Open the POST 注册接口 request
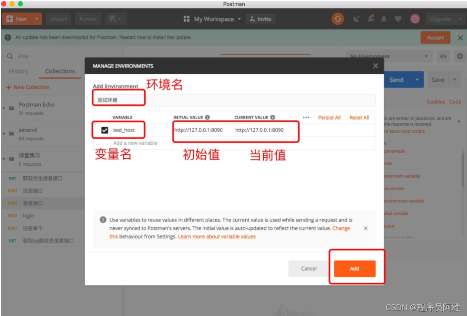 [44, 191]
